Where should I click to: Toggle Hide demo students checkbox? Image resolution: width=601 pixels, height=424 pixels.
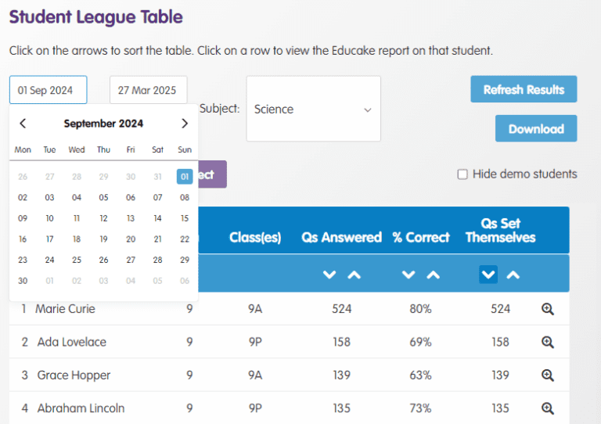(462, 174)
